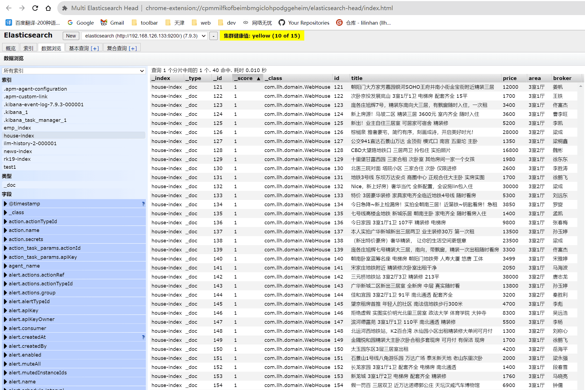Click the browser refresh icon
The height and width of the screenshot is (390, 585).
coord(35,8)
